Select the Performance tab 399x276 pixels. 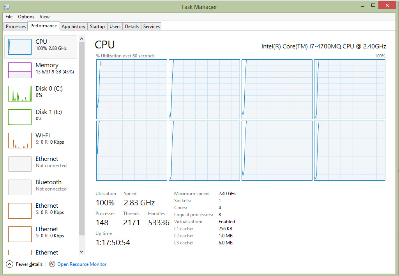click(44, 26)
